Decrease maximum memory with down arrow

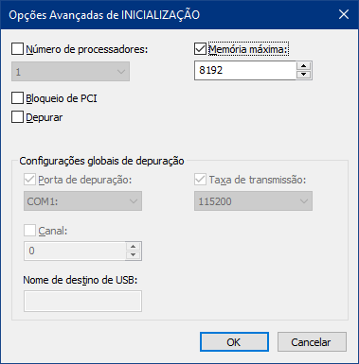point(304,75)
